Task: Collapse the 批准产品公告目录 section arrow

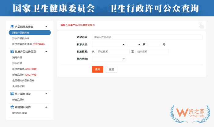Action: coord(46,51)
